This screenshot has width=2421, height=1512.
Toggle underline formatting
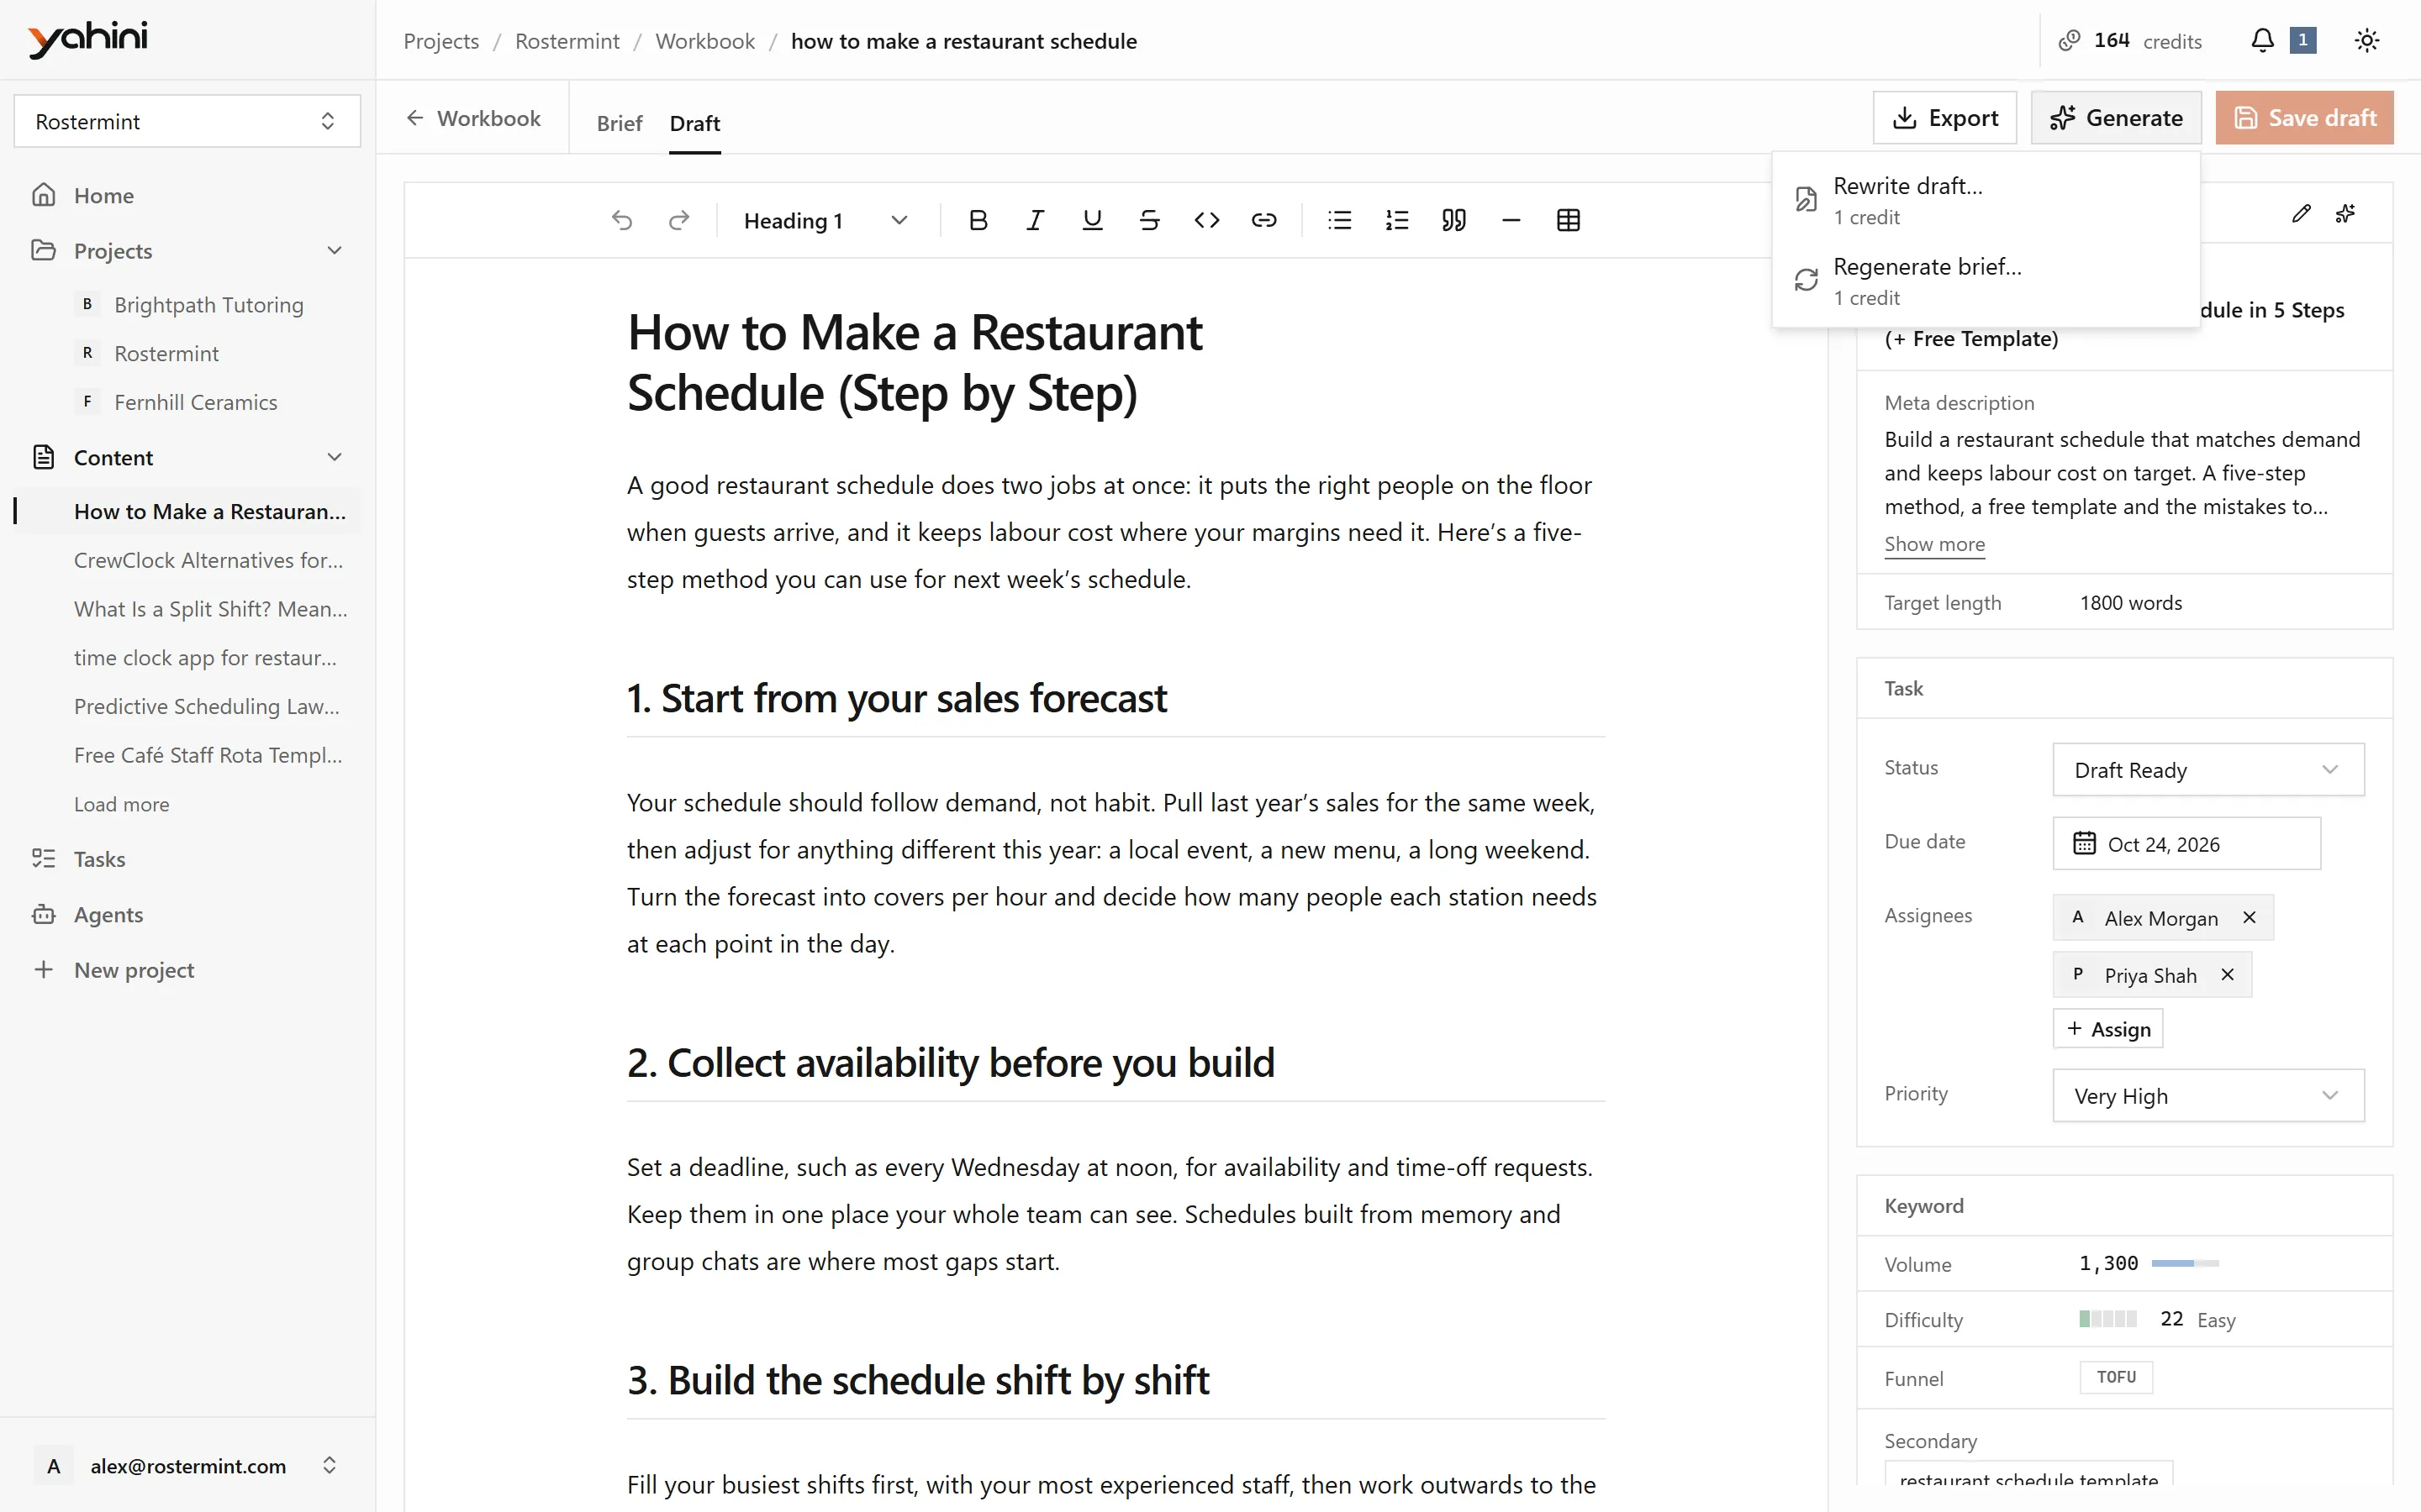coord(1093,220)
